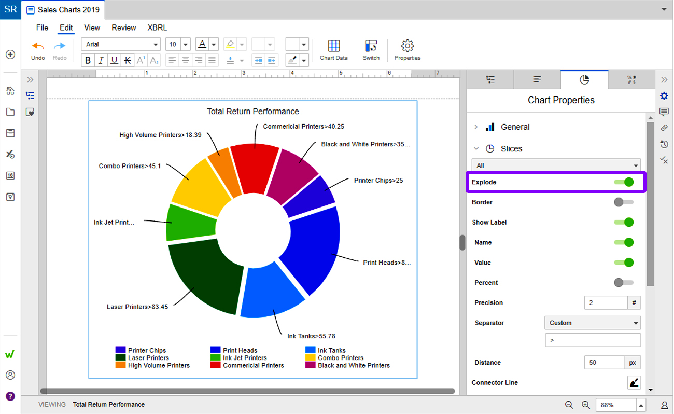The width and height of the screenshot is (674, 414).
Task: Click the Combo Printers legend swatch
Action: [310, 357]
